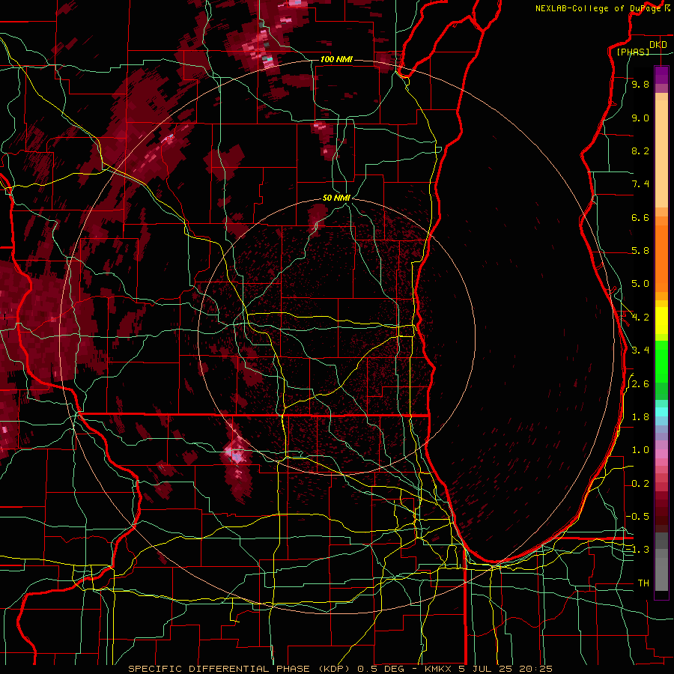The height and width of the screenshot is (674, 674).
Task: Click the 7.4 scale value
Action: pos(640,184)
